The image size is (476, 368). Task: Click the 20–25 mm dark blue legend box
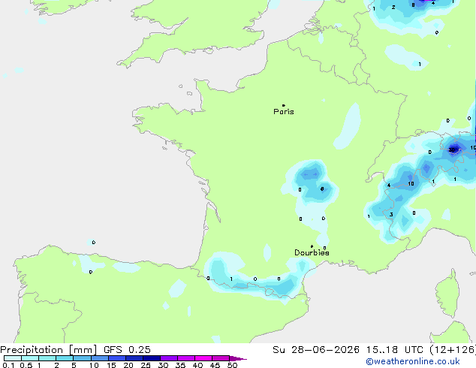[x=134, y=358]
